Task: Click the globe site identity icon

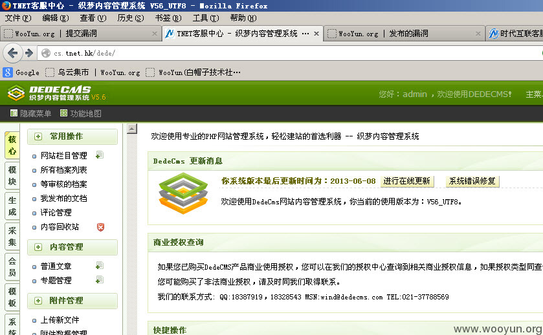Action: [46, 53]
